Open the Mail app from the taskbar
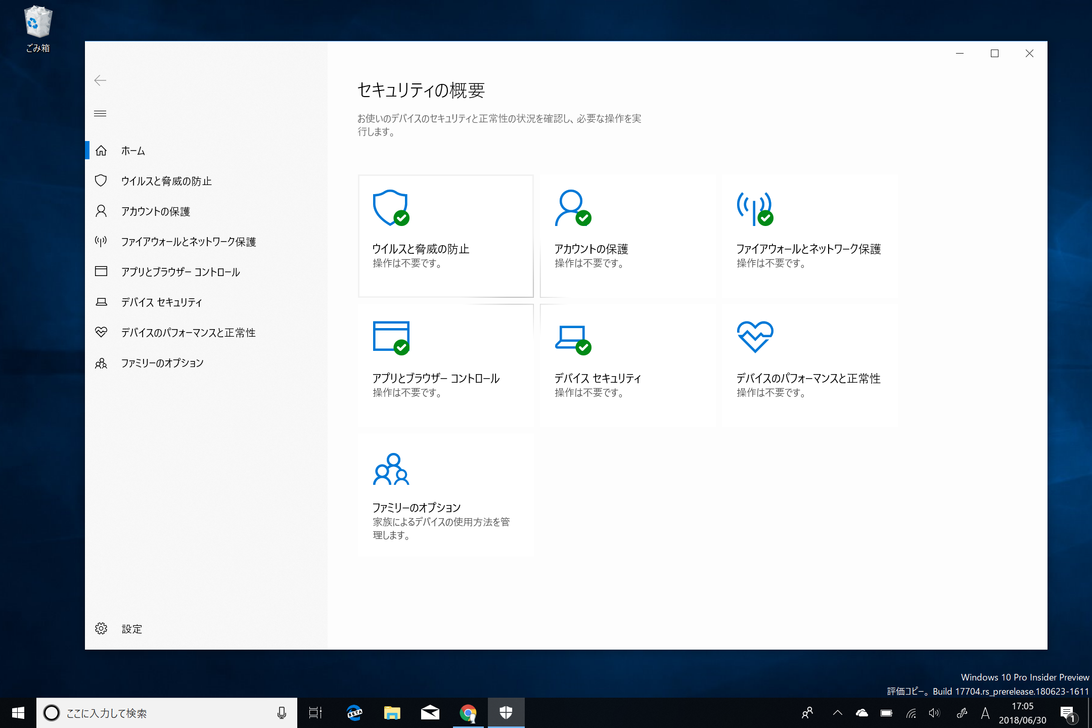 (x=429, y=713)
